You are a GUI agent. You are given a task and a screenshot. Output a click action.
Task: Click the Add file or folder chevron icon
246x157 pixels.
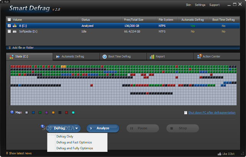(x=10, y=48)
